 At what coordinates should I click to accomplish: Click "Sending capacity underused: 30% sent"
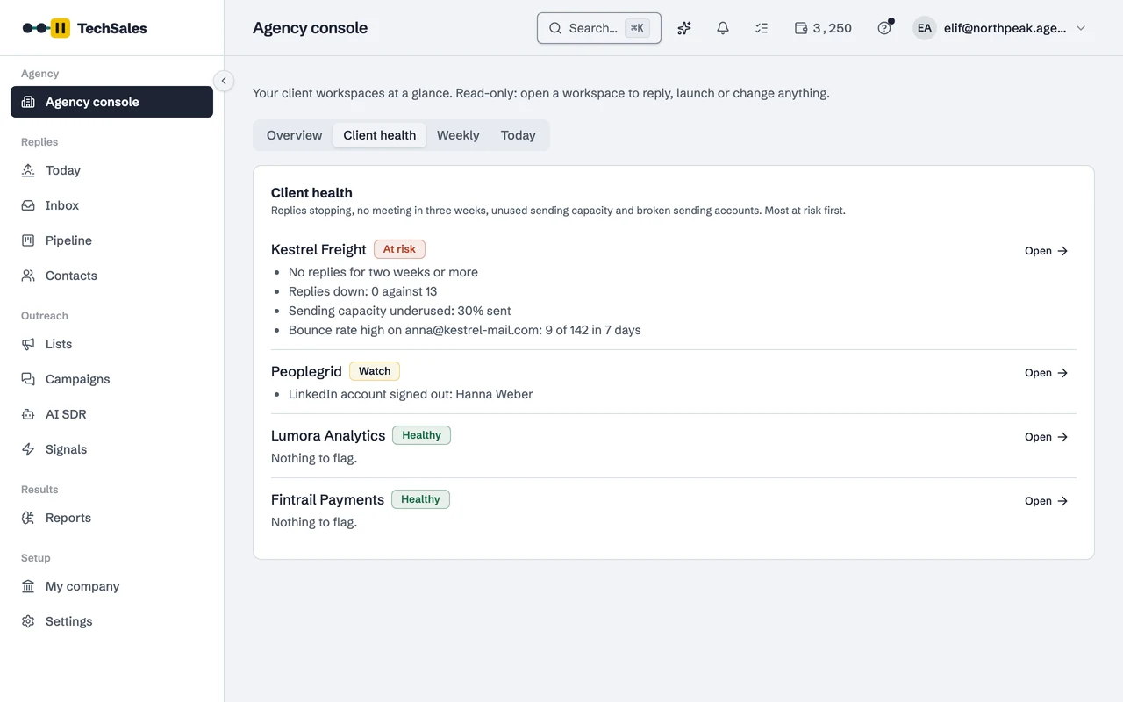click(399, 311)
